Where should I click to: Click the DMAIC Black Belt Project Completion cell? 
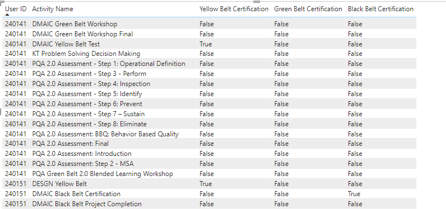(x=87, y=204)
